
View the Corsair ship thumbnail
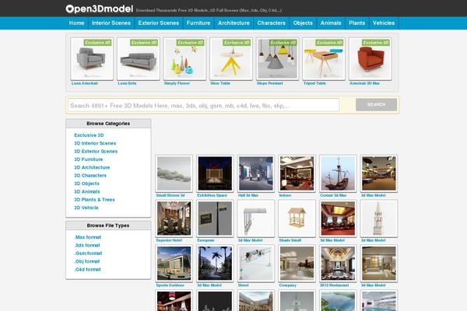(338, 173)
